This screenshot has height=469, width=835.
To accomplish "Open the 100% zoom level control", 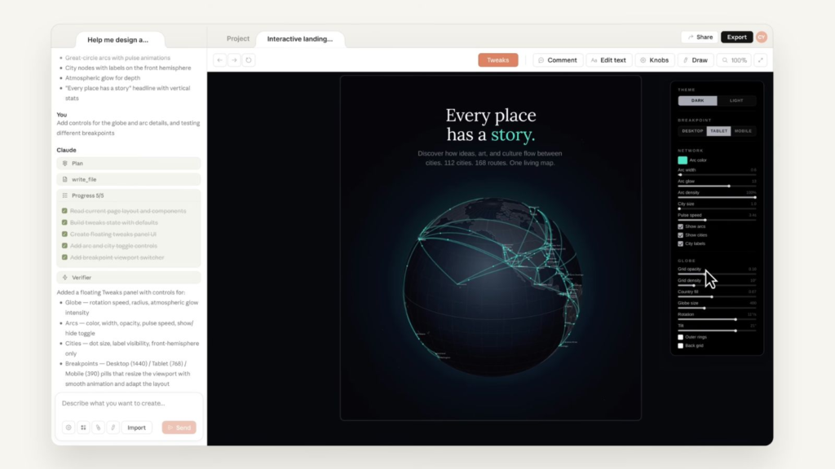I will 734,60.
